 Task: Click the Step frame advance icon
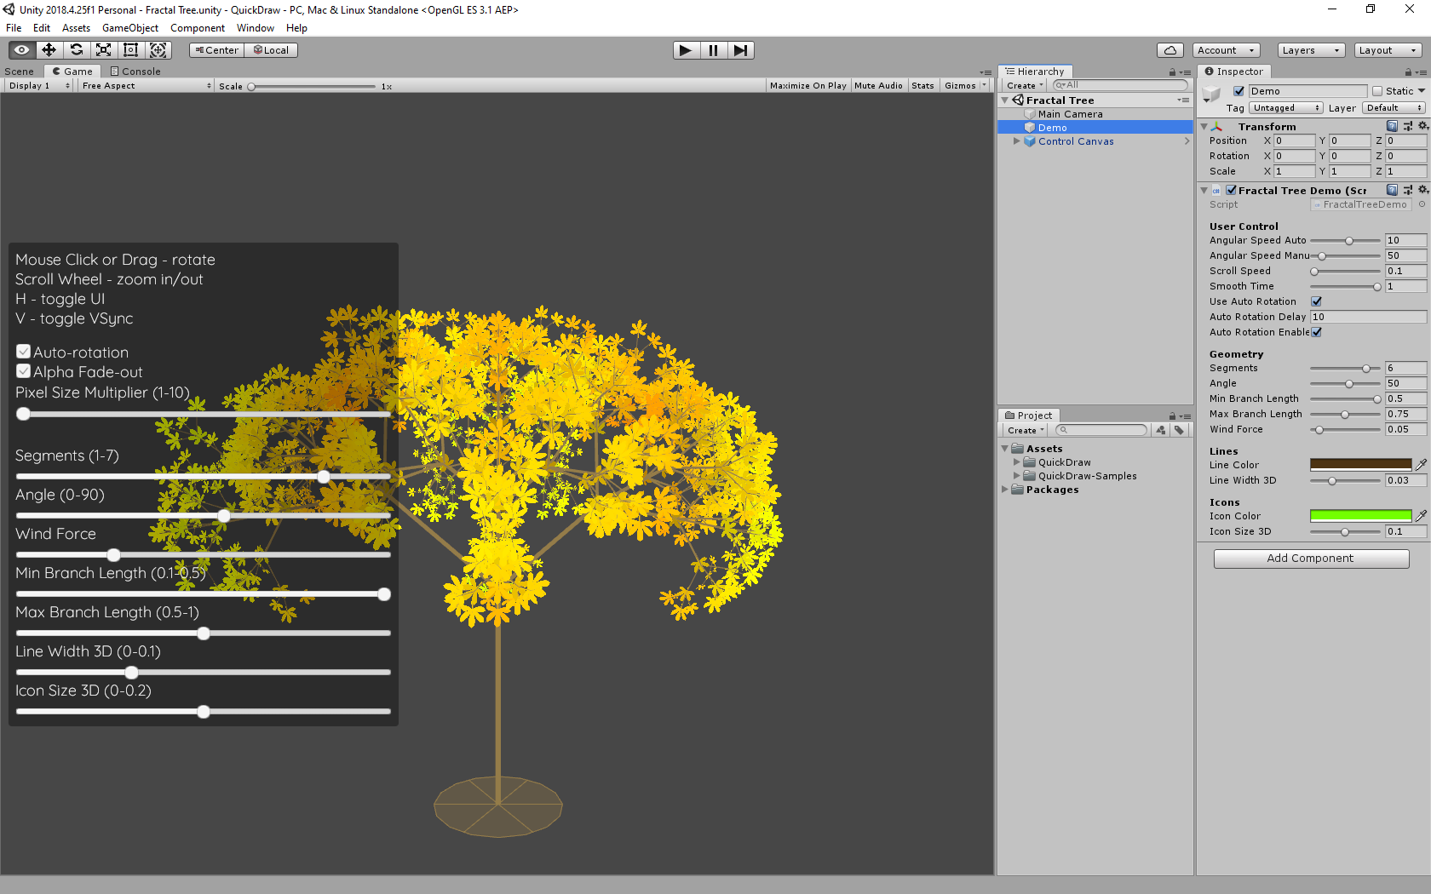[740, 49]
